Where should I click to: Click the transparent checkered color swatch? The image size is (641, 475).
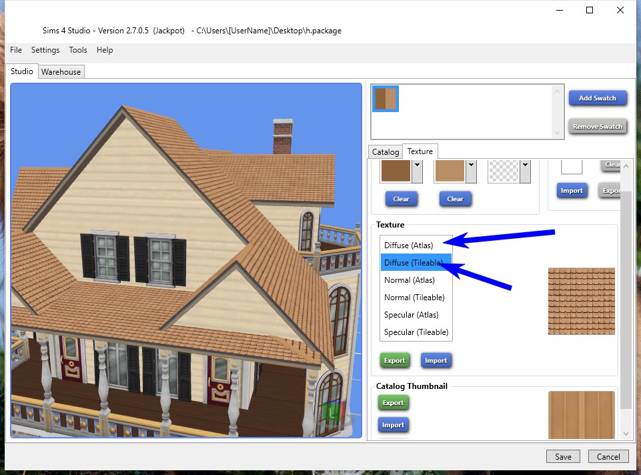tap(504, 171)
